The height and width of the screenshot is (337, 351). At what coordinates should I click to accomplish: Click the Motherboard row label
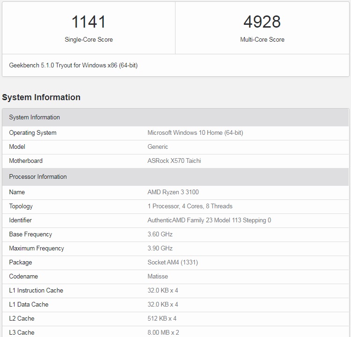coord(26,161)
